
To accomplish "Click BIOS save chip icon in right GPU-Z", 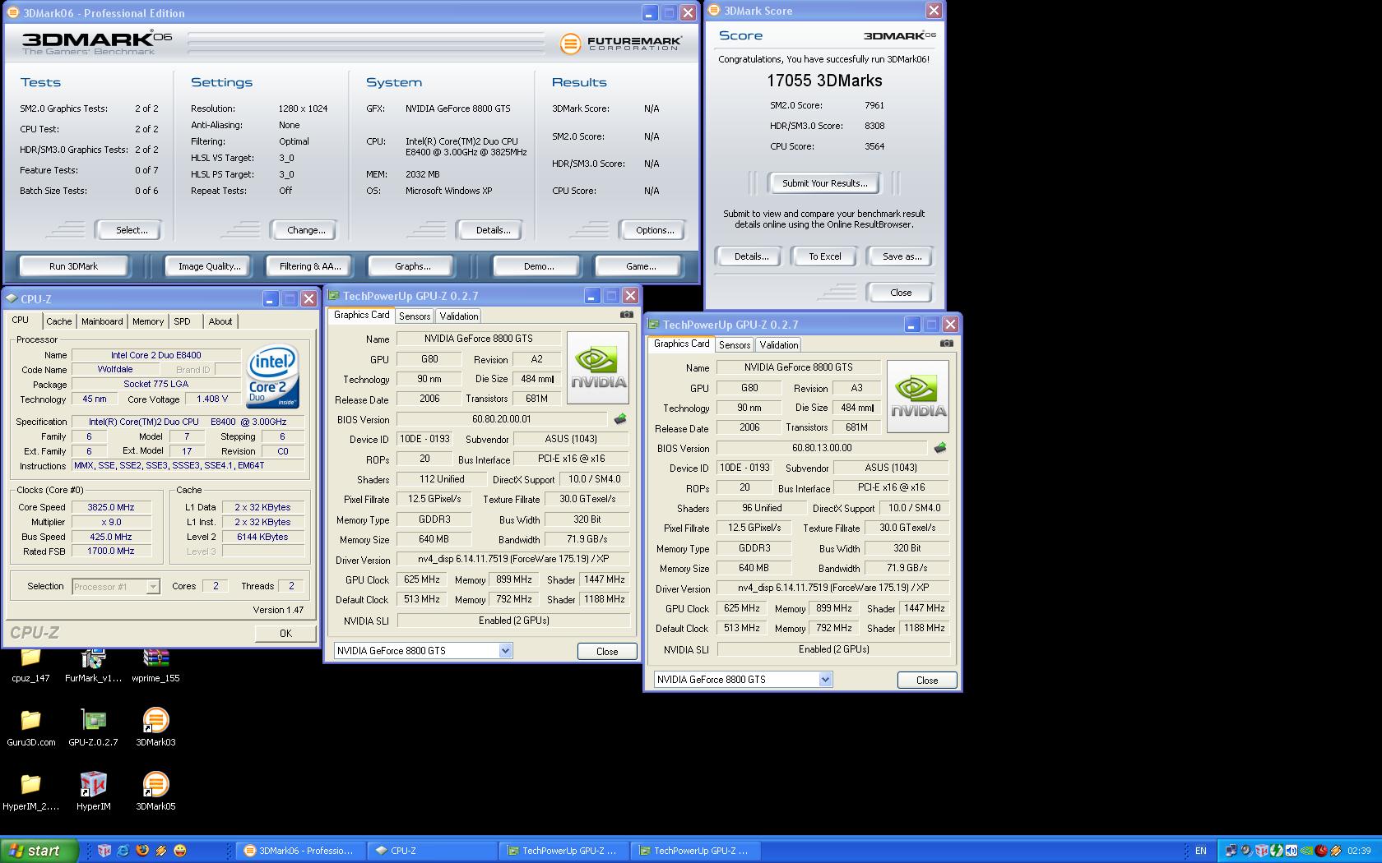I will pos(940,448).
